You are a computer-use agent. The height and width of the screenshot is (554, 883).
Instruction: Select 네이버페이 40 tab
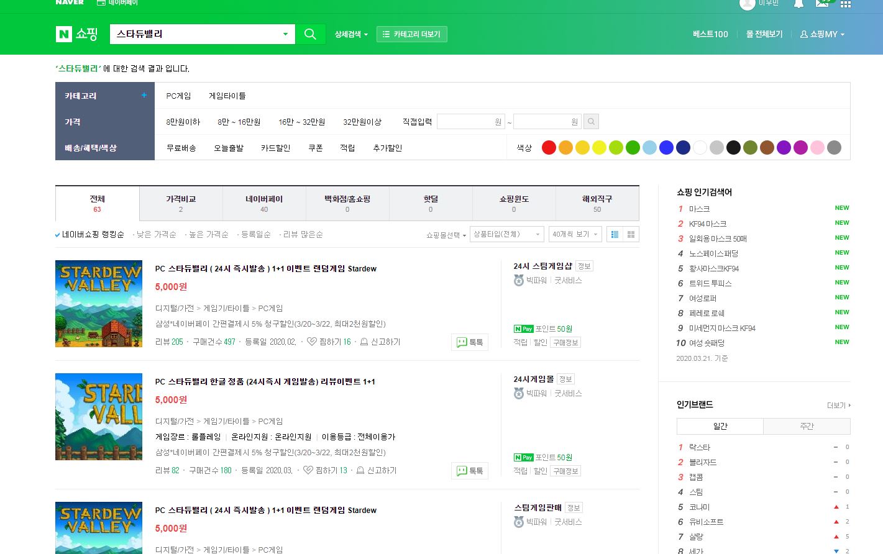click(x=264, y=203)
